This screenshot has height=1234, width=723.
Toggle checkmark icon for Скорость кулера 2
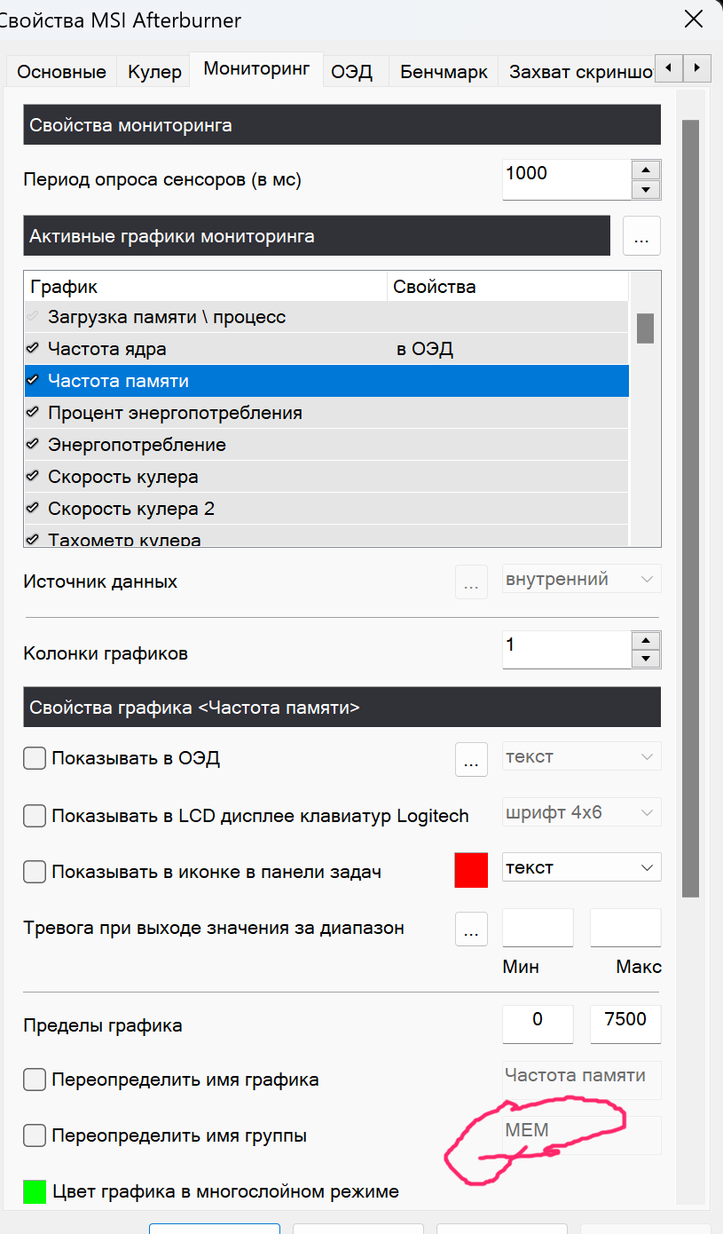point(33,509)
